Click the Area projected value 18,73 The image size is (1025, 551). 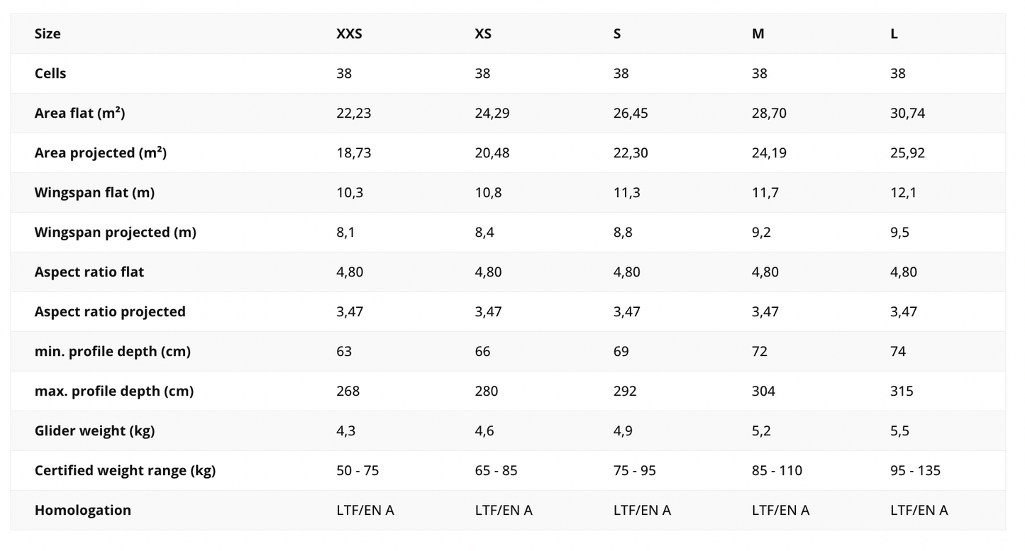click(353, 153)
